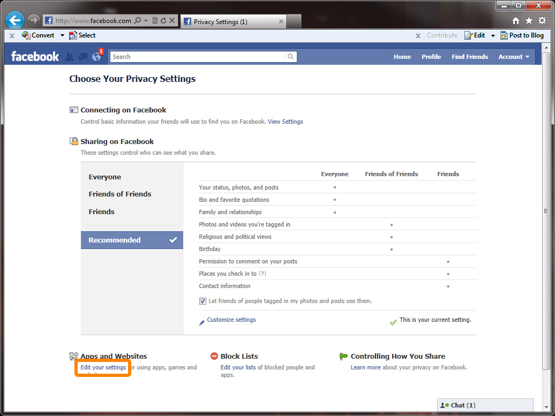
Task: Click the scrollbar up arrow
Action: click(546, 48)
